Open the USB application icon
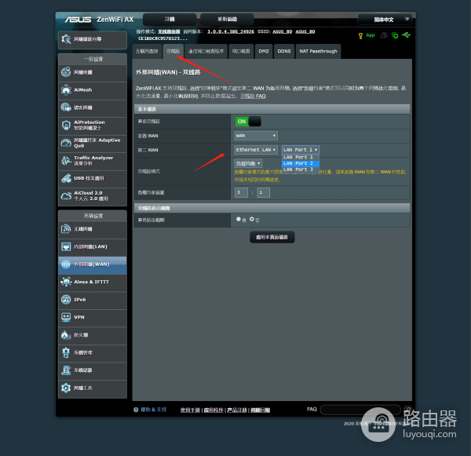The image size is (471, 456). (x=66, y=178)
